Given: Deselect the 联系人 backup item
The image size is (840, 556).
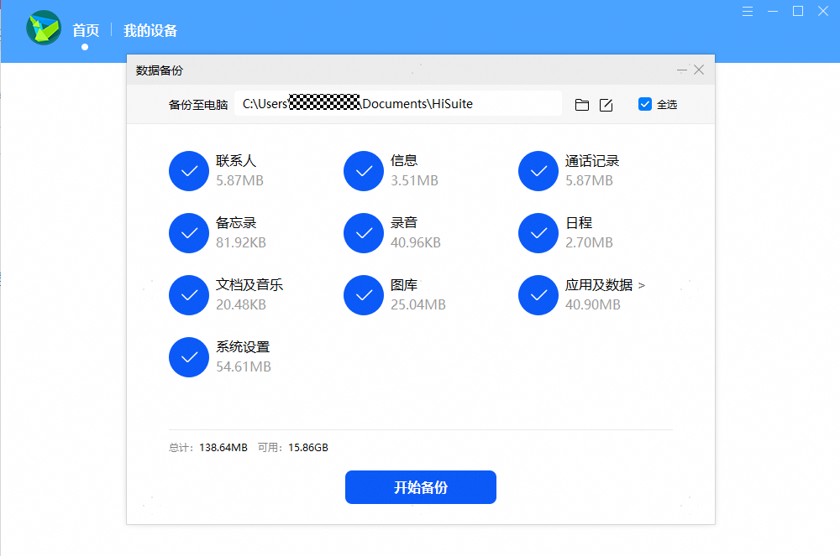Looking at the screenshot, I should click(188, 171).
